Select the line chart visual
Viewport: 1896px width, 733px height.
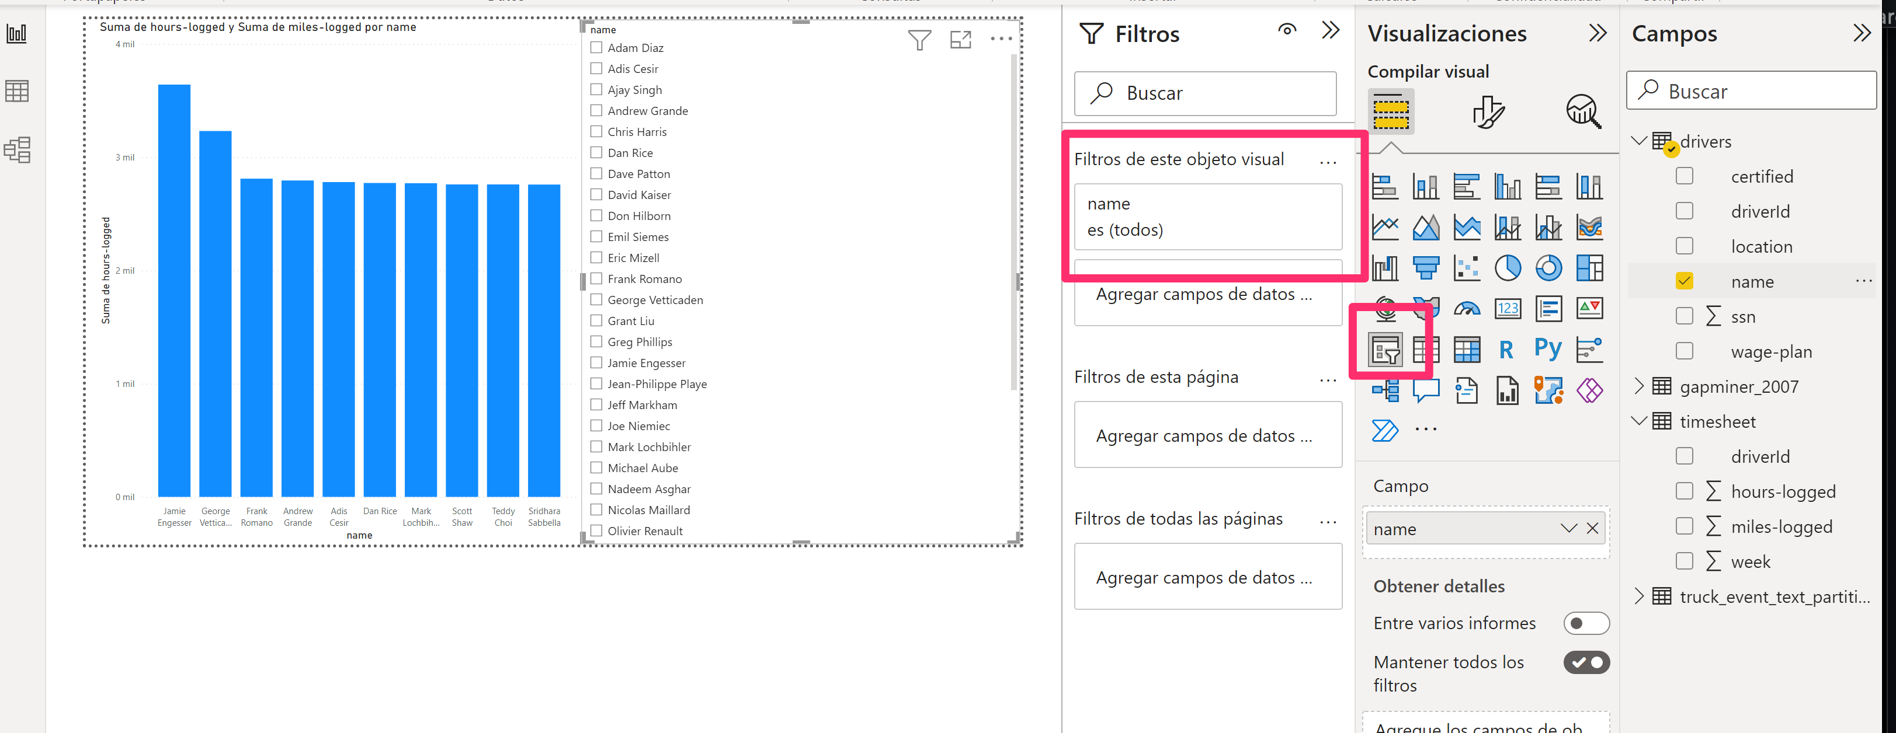click(x=1385, y=228)
